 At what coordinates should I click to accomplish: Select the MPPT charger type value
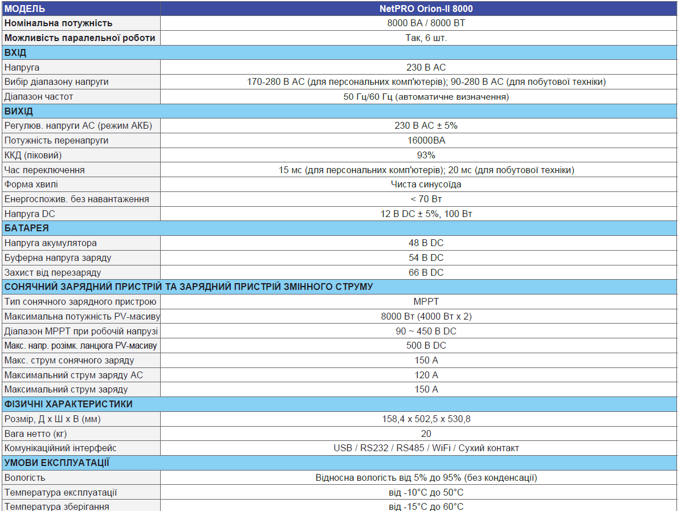tap(426, 301)
